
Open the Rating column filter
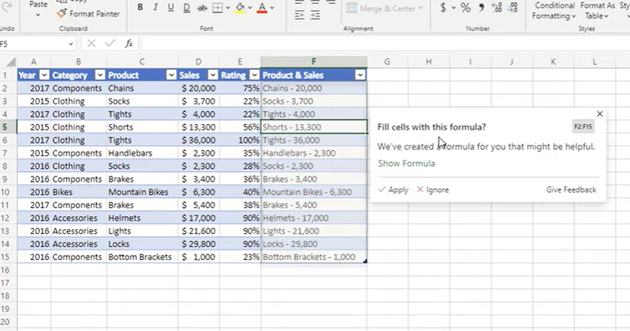point(254,75)
